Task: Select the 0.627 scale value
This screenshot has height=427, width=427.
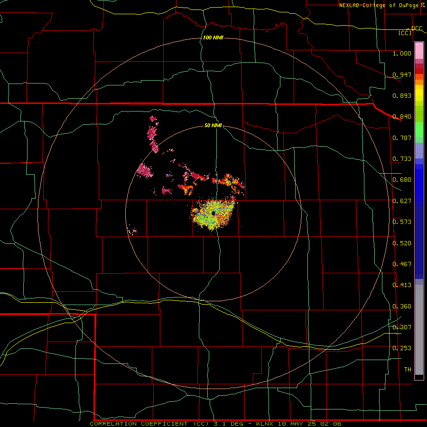Action: tap(402, 201)
